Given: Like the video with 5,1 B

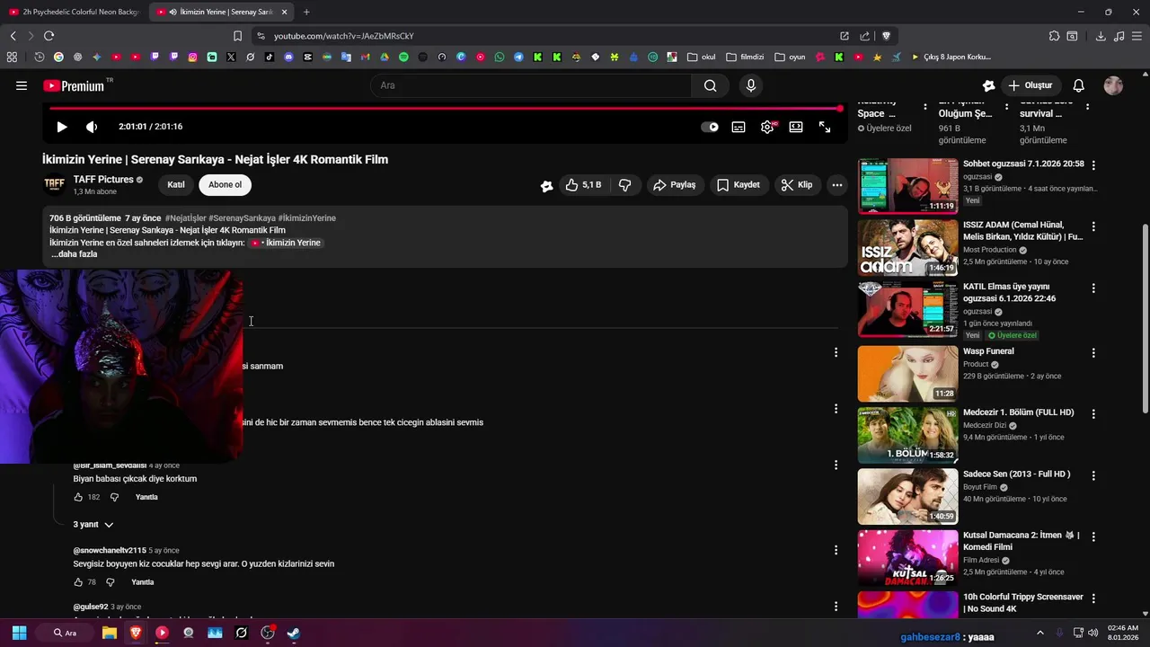Looking at the screenshot, I should coord(583,185).
